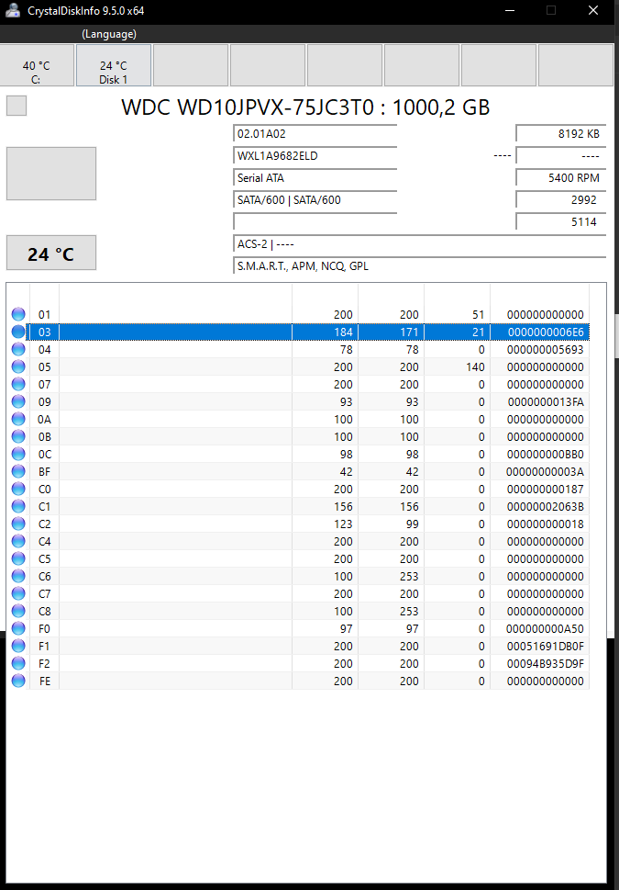
Task: Select raw value 00000000003A in row BF
Action: tap(546, 472)
